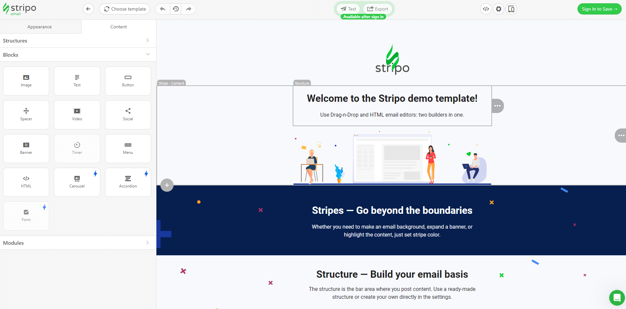
Task: Undo the last action
Action: tap(163, 9)
